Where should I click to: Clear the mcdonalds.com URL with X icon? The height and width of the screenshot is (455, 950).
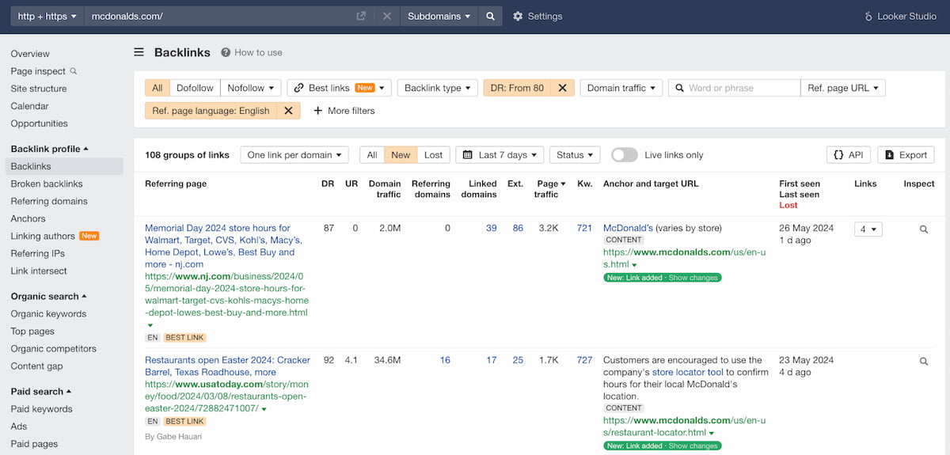(386, 16)
